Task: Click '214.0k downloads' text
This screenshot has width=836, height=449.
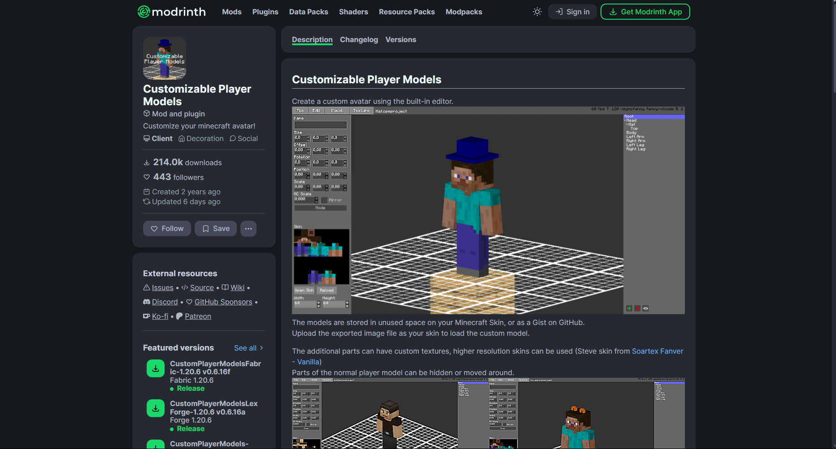Action: (x=187, y=162)
